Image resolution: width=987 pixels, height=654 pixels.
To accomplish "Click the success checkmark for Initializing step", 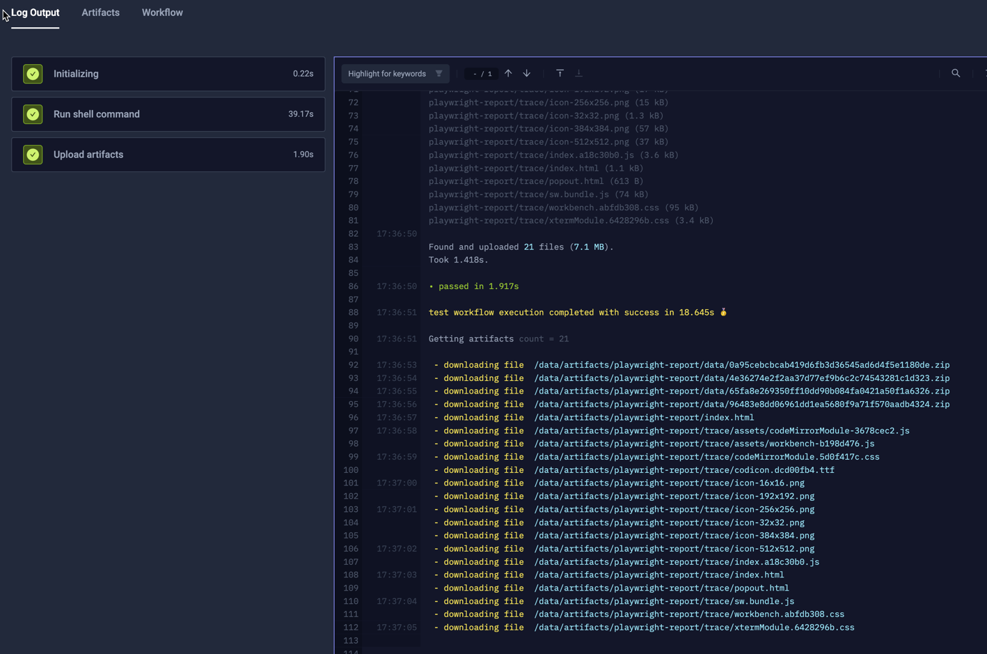I will pos(33,73).
